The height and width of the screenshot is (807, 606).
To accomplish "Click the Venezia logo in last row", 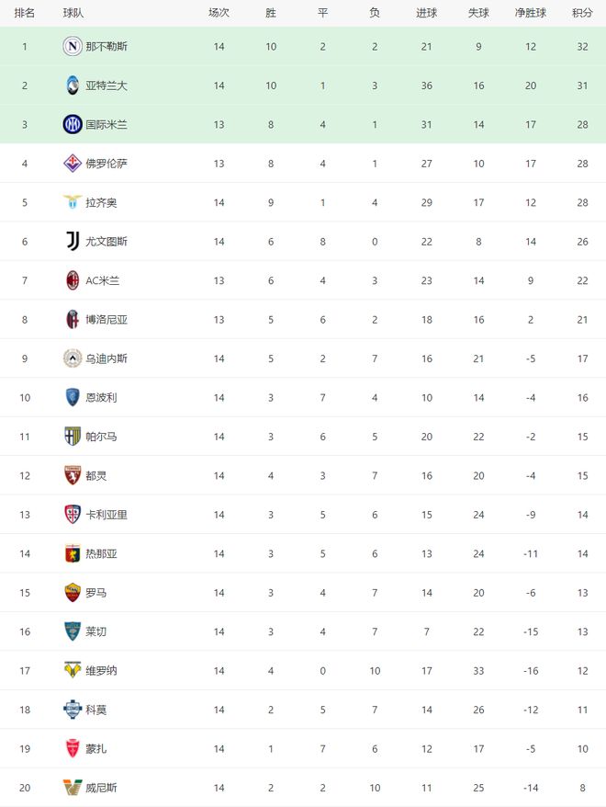I will (73, 788).
